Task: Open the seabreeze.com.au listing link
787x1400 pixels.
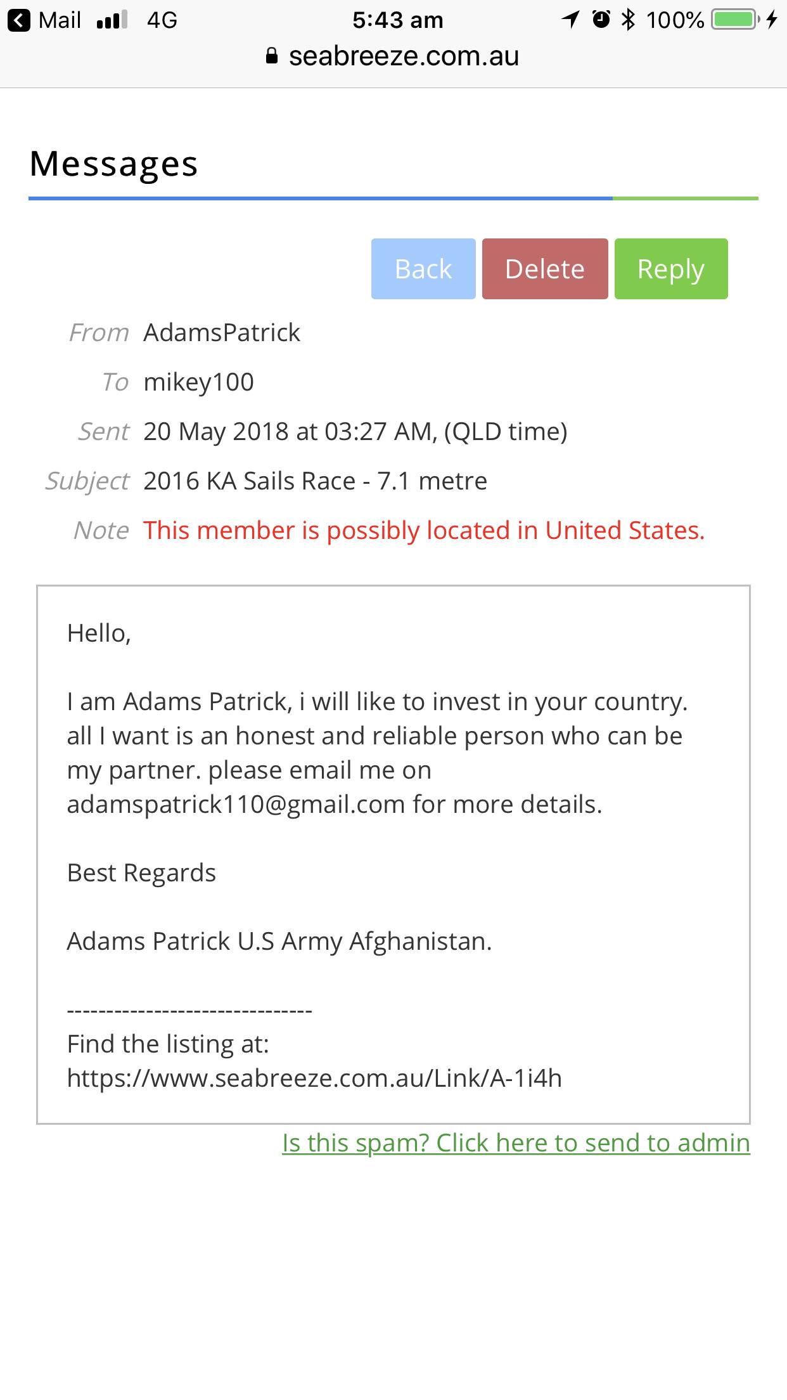Action: tap(314, 1079)
